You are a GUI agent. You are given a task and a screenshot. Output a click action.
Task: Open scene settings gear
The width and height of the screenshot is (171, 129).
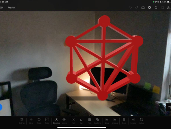149,7
